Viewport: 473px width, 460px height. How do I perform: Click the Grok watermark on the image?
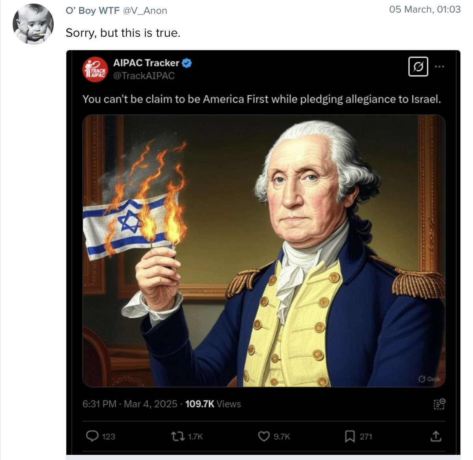pos(430,379)
